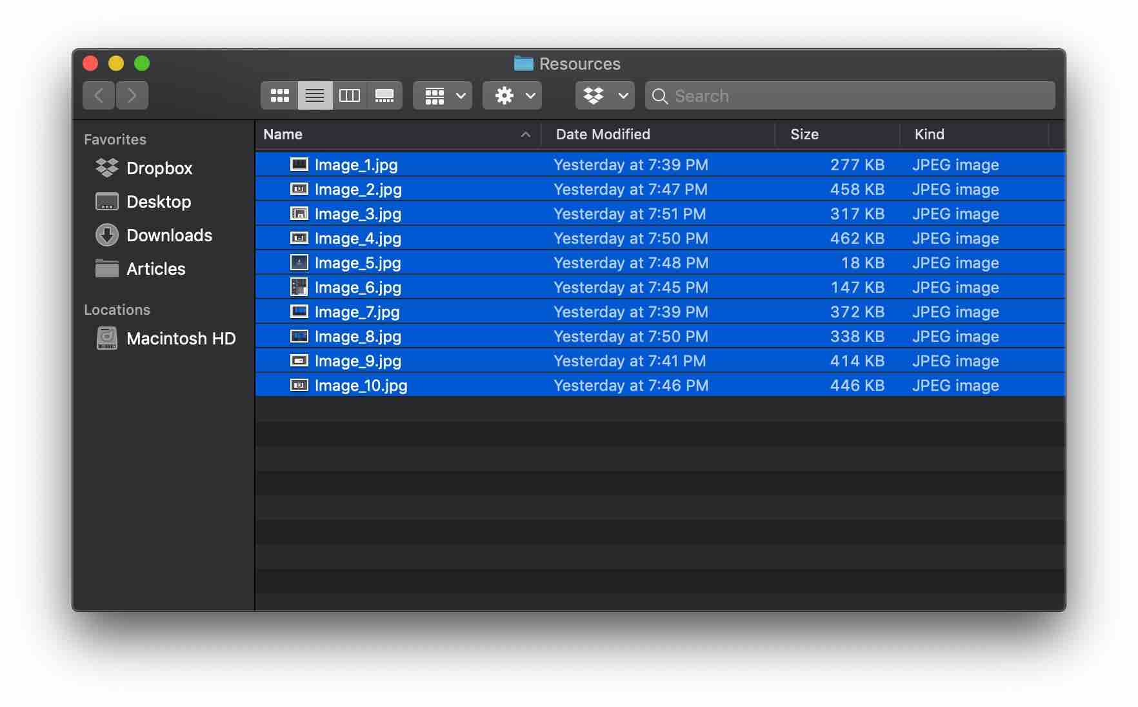
Task: Click JPEG image kind for Image_8.jpg
Action: [955, 336]
